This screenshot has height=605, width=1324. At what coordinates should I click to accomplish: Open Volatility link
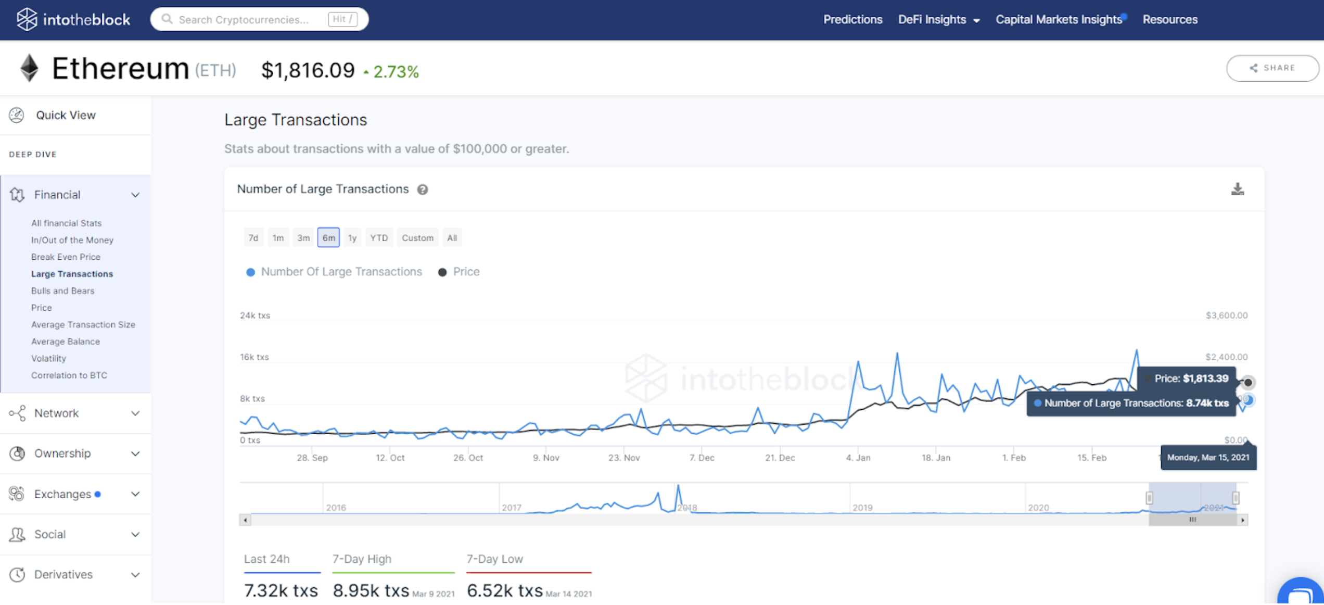tap(48, 359)
